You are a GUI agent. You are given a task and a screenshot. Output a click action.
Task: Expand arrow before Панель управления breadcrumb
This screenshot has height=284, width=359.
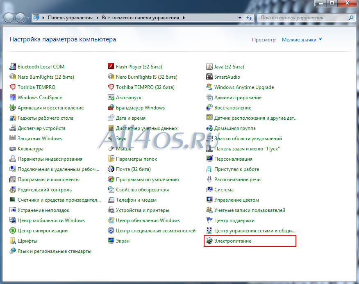[x=43, y=18]
